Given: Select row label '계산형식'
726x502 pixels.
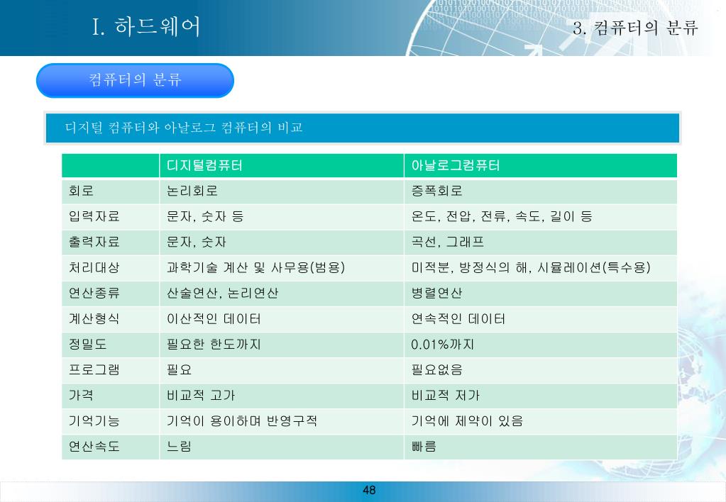Looking at the screenshot, I should (x=110, y=319).
